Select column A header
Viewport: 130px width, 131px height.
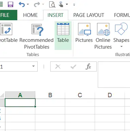(x=20, y=95)
